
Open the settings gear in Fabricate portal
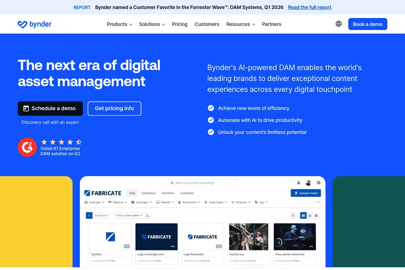(319, 183)
